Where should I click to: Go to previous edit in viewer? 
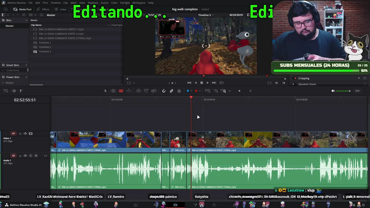[284, 83]
